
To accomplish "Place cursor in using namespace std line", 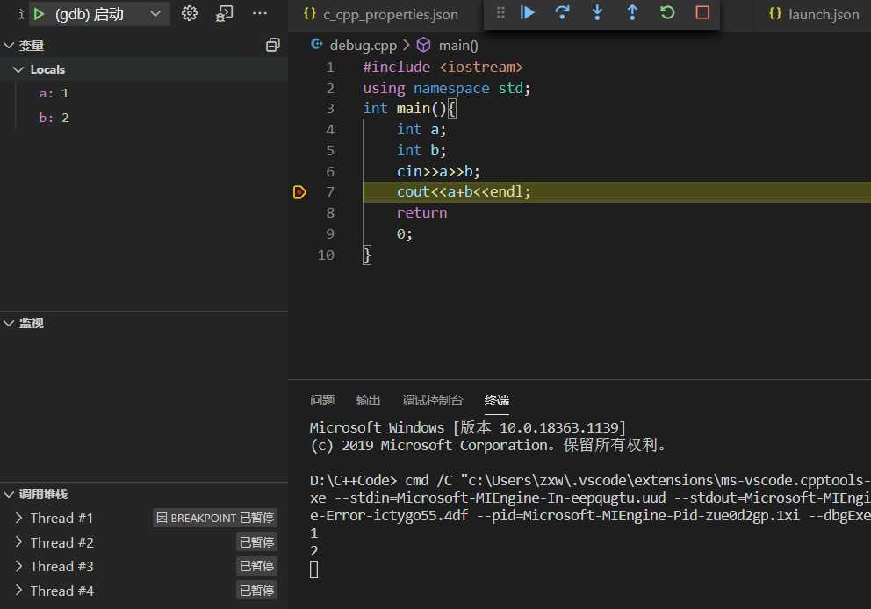I will tap(447, 89).
